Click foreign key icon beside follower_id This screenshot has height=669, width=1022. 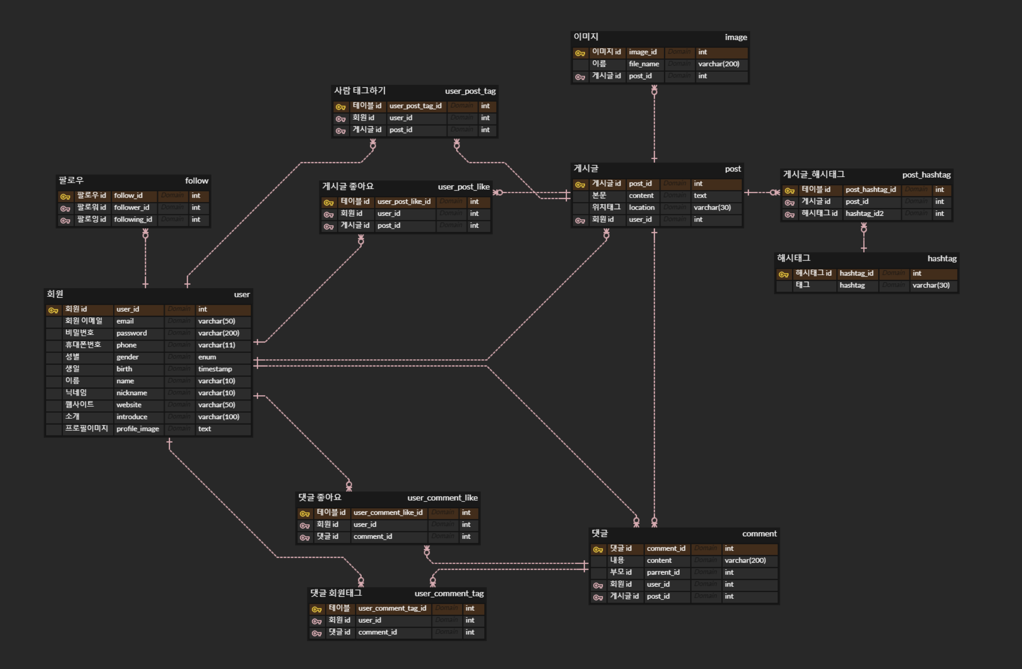point(65,208)
